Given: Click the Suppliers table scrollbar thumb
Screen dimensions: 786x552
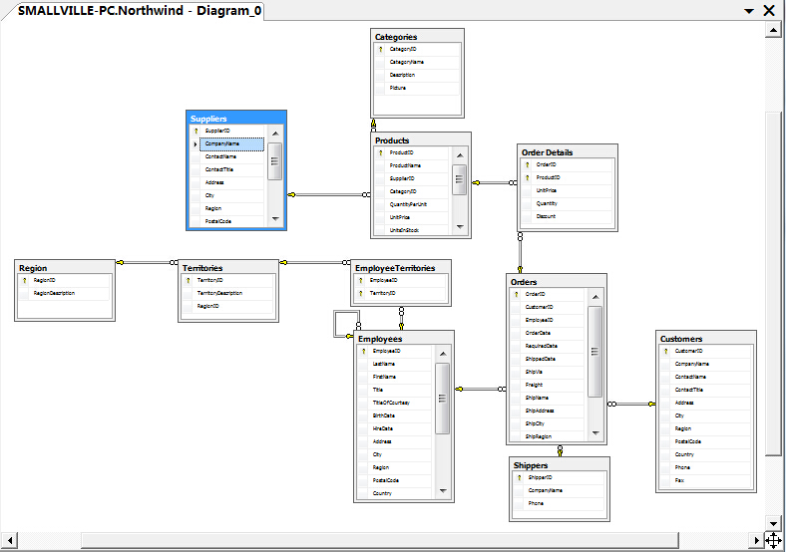Looking at the screenshot, I should (274, 161).
